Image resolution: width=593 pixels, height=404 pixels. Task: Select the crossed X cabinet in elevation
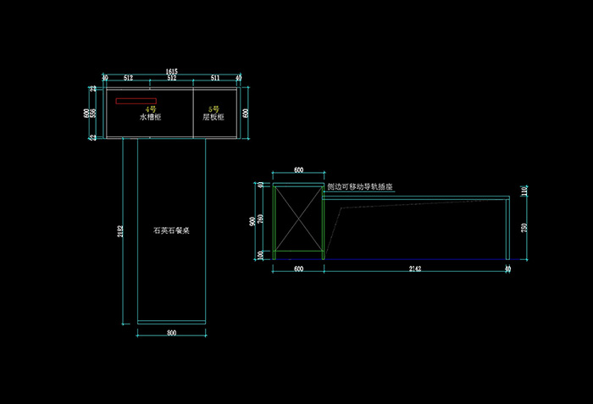click(297, 220)
